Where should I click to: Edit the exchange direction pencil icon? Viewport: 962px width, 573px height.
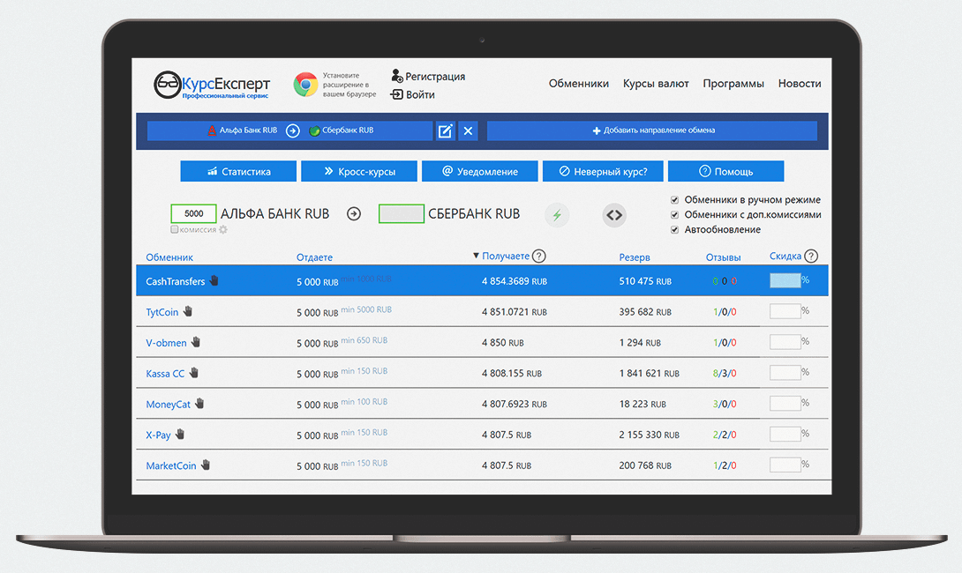(x=446, y=130)
